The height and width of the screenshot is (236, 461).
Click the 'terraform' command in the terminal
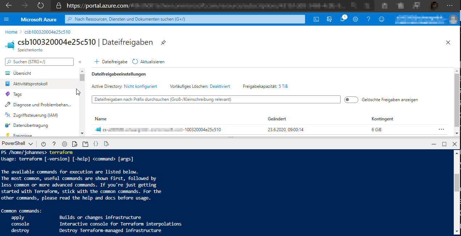click(x=61, y=153)
